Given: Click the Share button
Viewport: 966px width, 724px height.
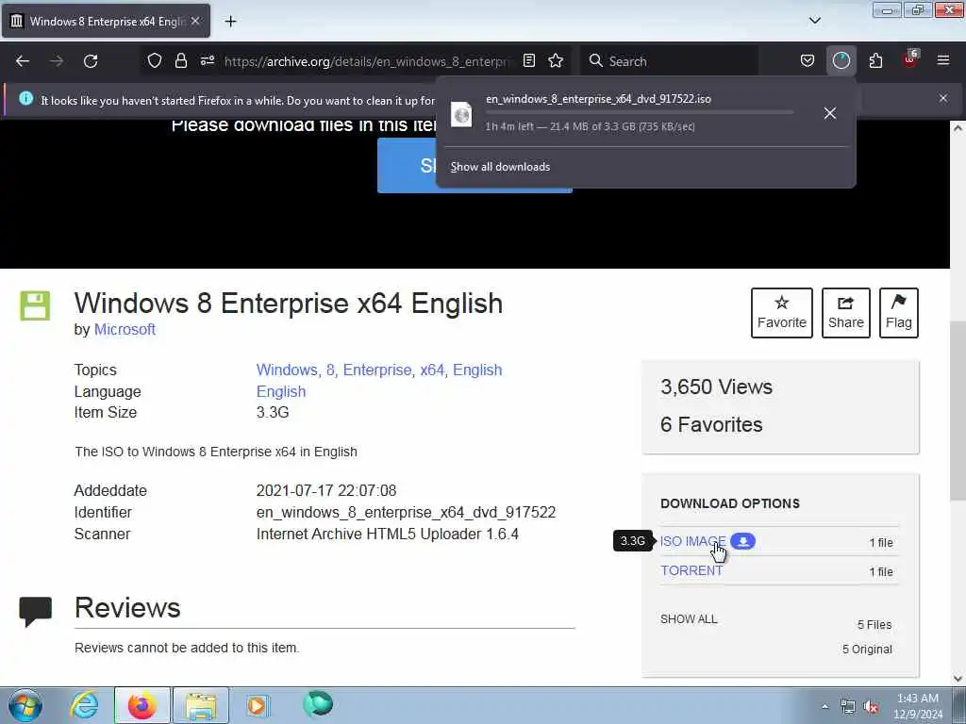Looking at the screenshot, I should (846, 313).
